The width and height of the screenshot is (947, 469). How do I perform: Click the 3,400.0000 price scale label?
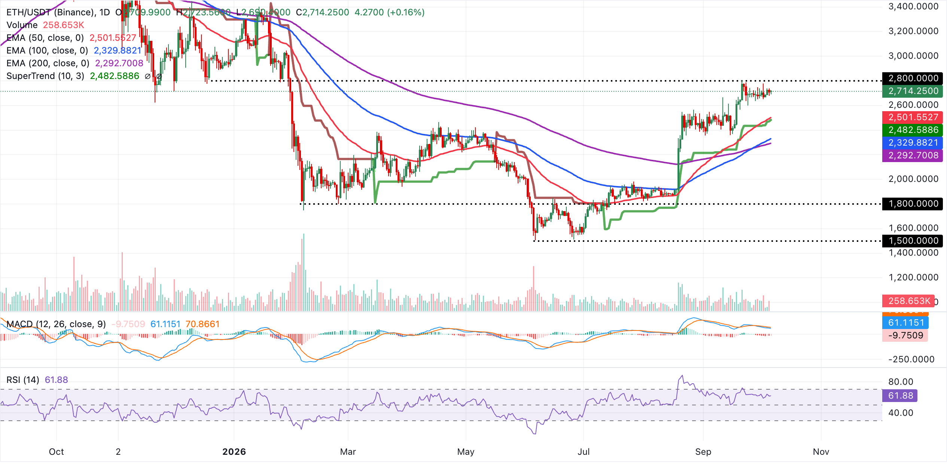(913, 6)
